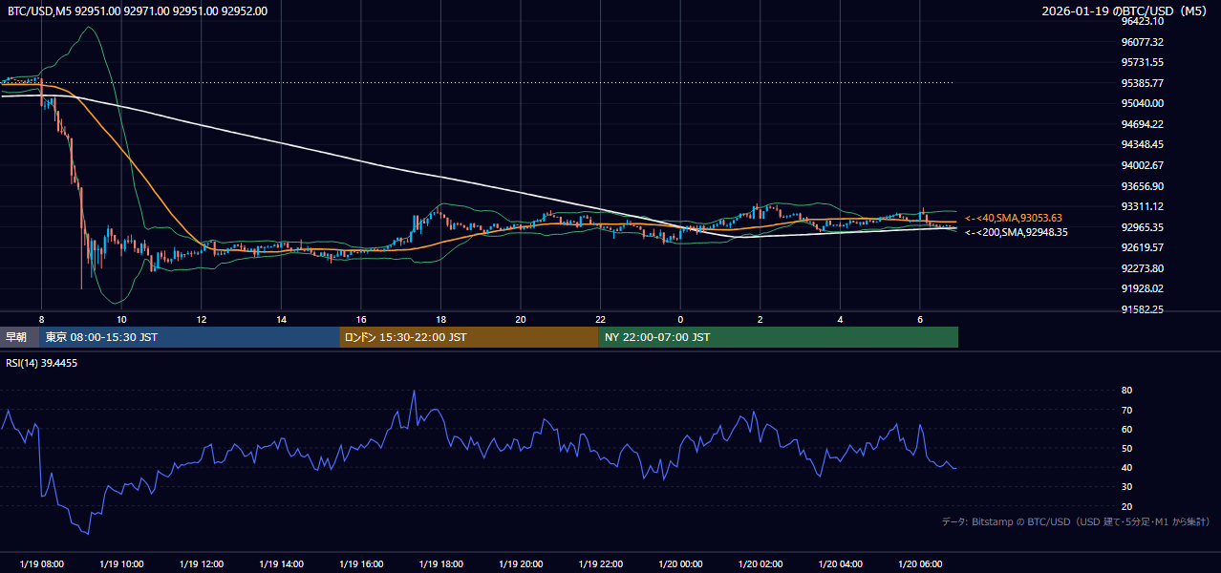Click price axis label 95040.00
This screenshot has width=1221, height=573.
coord(1143,103)
